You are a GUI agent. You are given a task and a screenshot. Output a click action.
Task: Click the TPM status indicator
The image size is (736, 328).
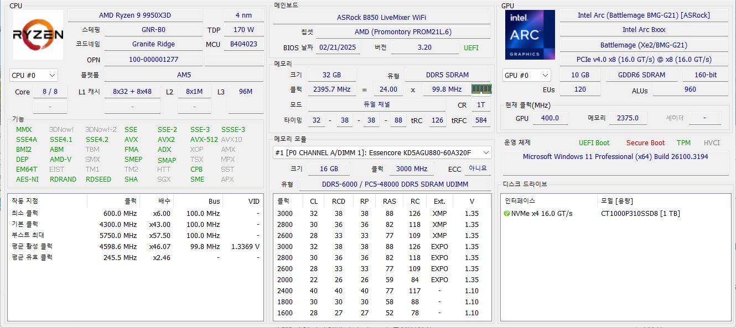pos(683,143)
